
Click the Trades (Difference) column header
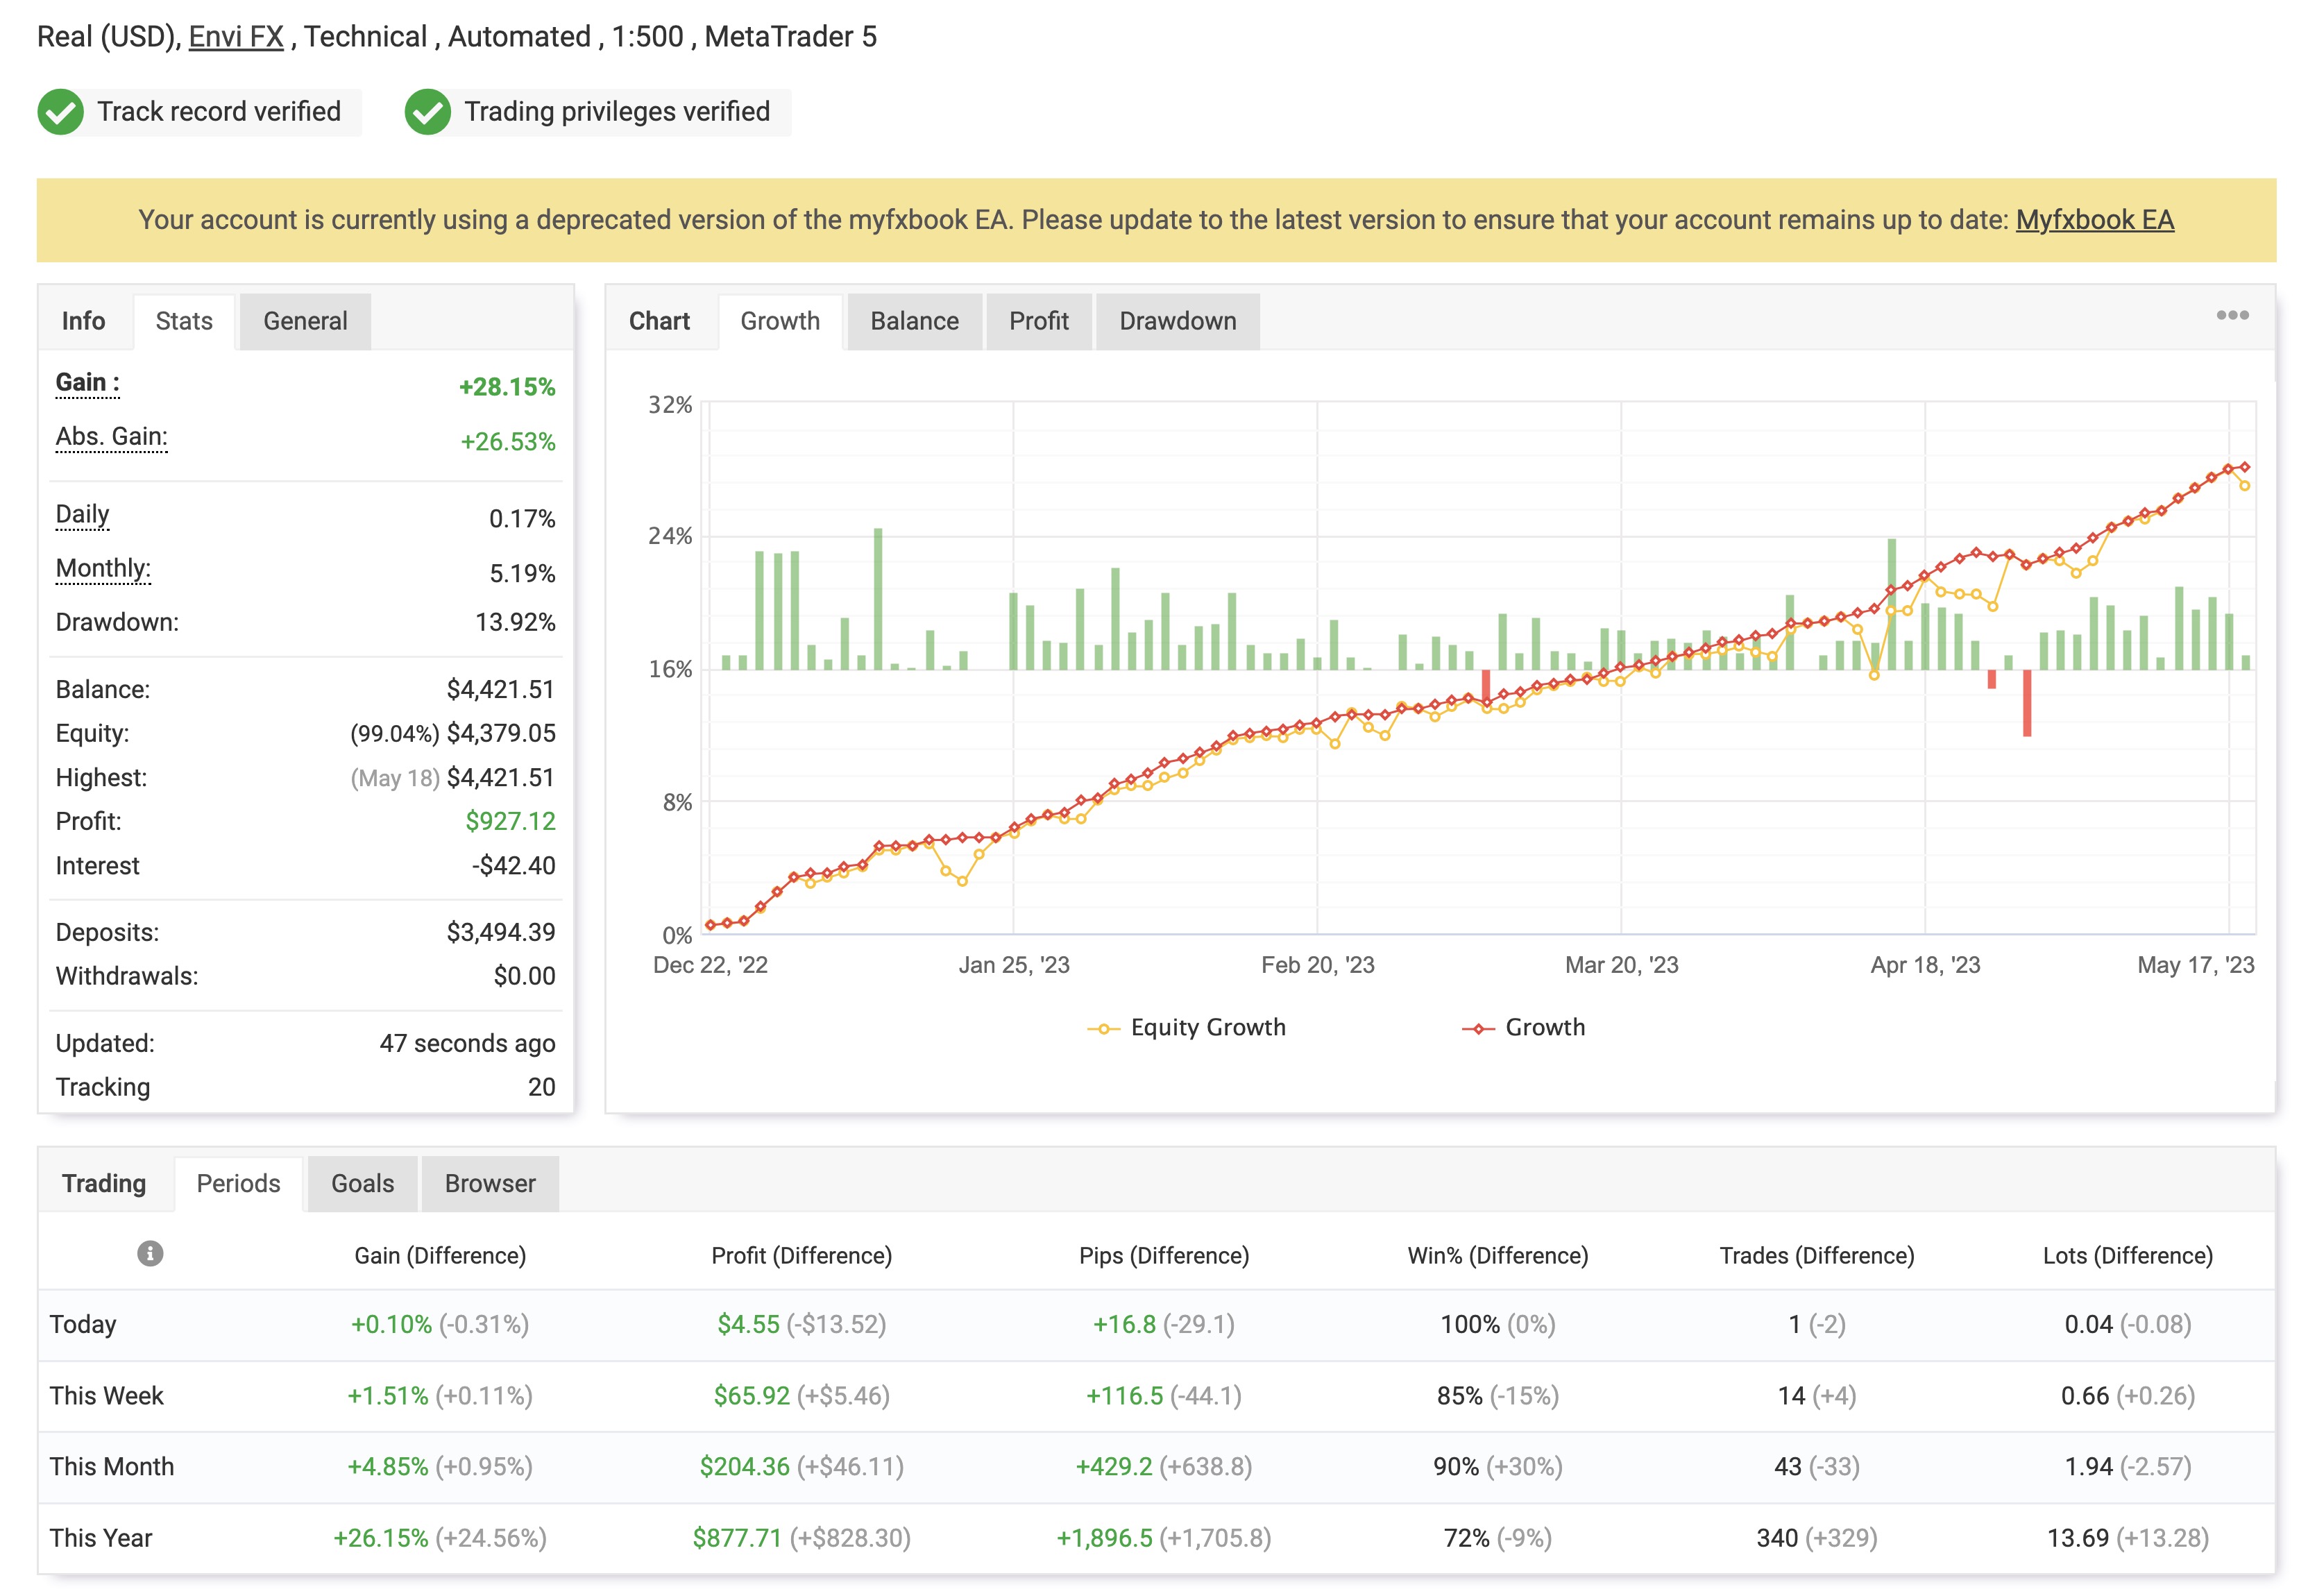[x=1816, y=1255]
